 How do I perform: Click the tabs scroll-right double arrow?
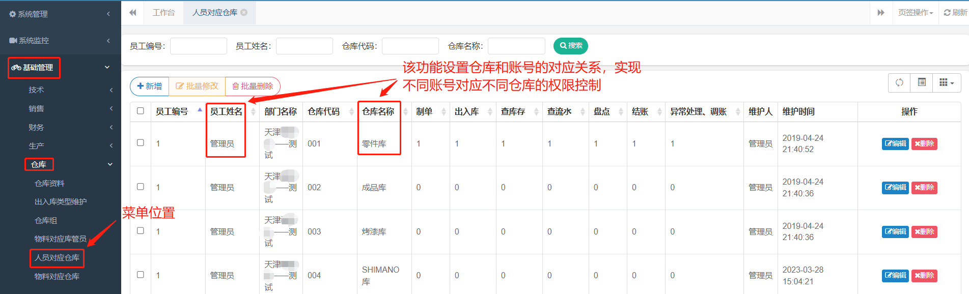[880, 13]
